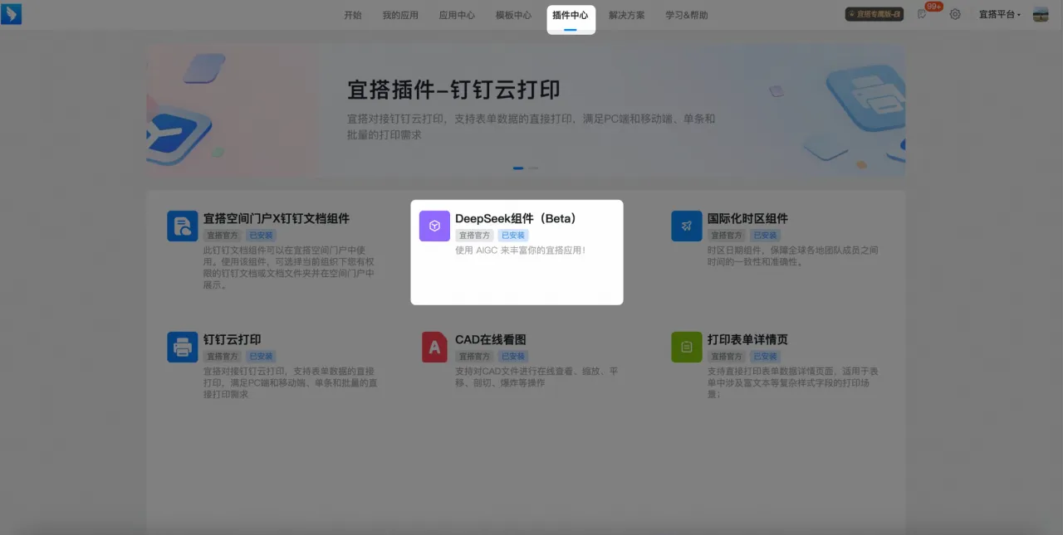Click the red CAD在线看图 icon
The width and height of the screenshot is (1063, 535).
[x=434, y=347]
